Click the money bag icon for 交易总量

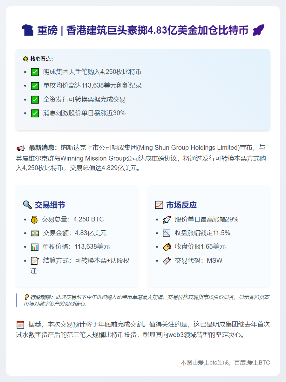34,219
